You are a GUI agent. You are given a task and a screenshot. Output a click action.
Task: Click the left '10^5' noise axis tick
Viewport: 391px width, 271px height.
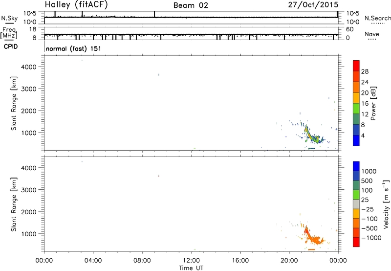pos(30,13)
